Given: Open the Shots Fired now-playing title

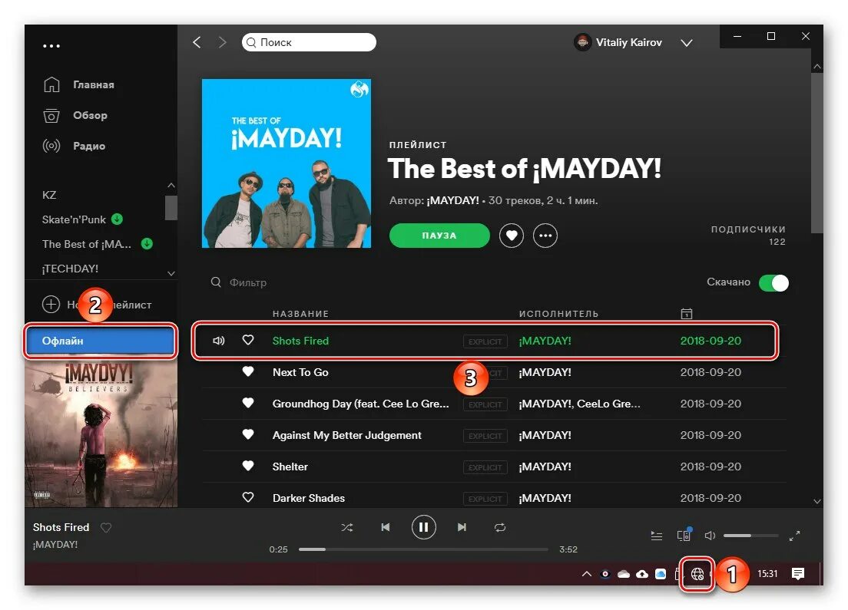Looking at the screenshot, I should pos(61,527).
